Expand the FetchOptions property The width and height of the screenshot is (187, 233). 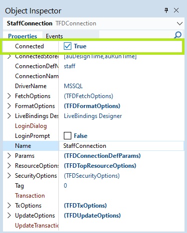(x=9, y=96)
